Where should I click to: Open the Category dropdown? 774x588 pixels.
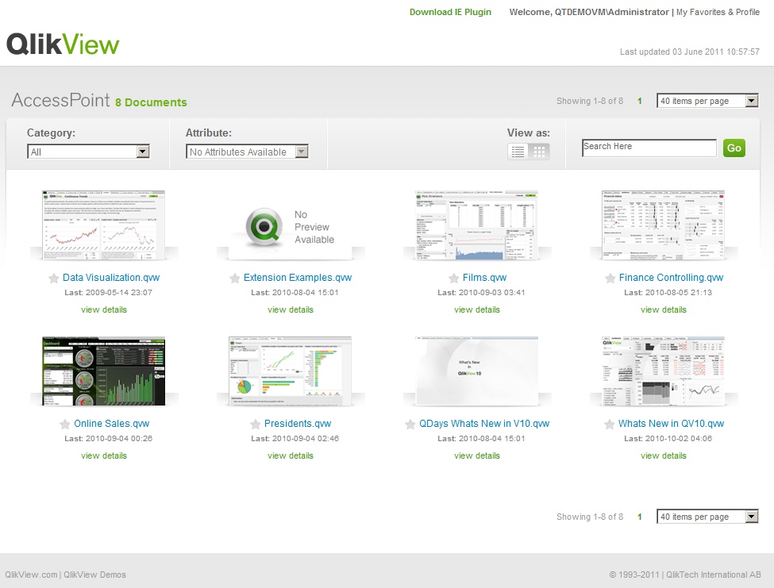[88, 152]
